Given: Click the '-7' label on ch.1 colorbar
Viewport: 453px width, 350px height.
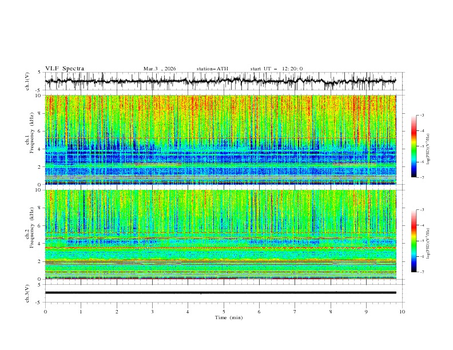Looking at the screenshot, I should 422,177.
